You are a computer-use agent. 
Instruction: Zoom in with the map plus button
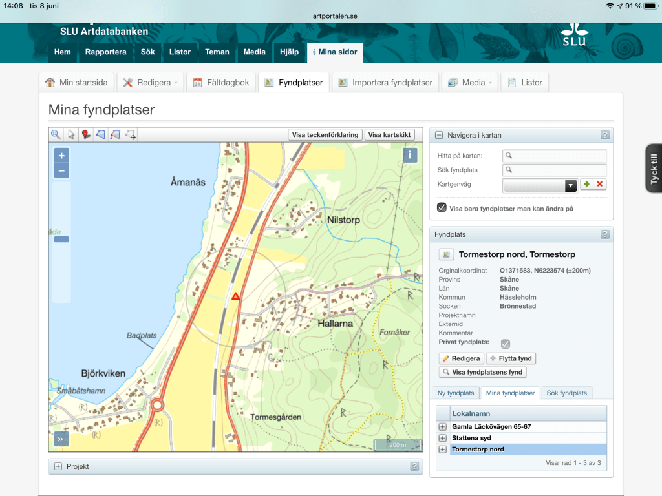point(61,156)
